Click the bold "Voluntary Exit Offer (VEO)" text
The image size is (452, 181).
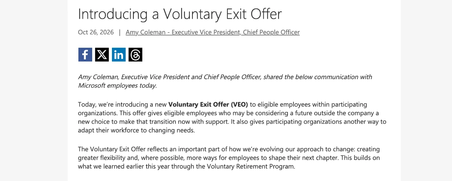click(208, 104)
